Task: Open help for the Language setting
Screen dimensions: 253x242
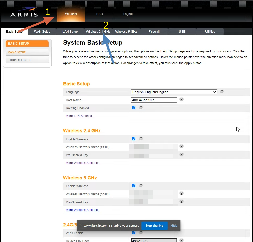Action: 222,91
